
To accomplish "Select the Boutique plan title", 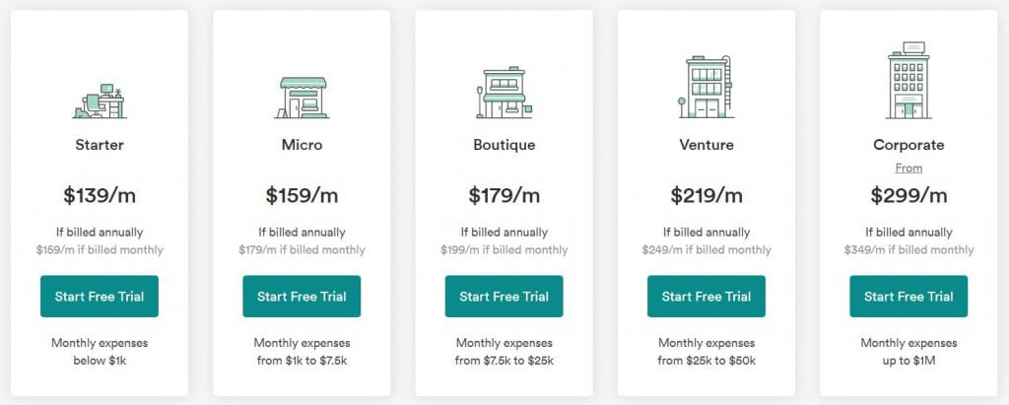I will 504,145.
